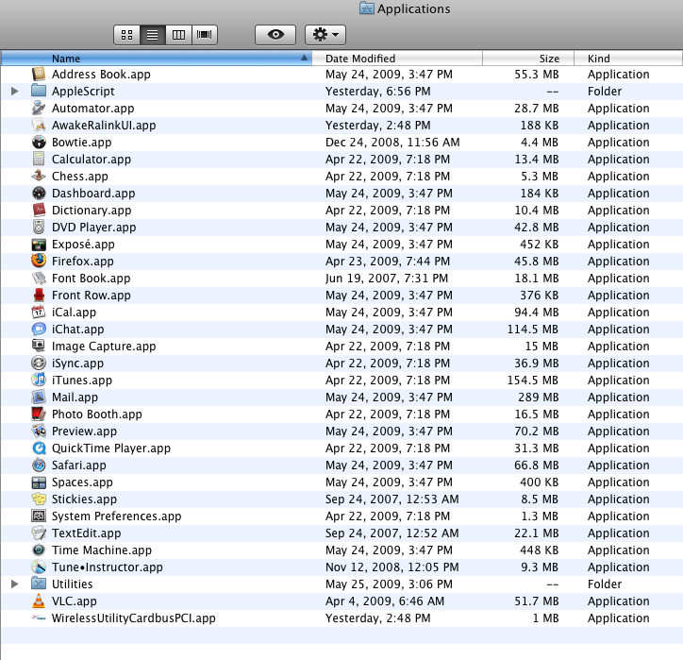Select the Font Book app icon
This screenshot has width=683, height=660.
tap(39, 279)
